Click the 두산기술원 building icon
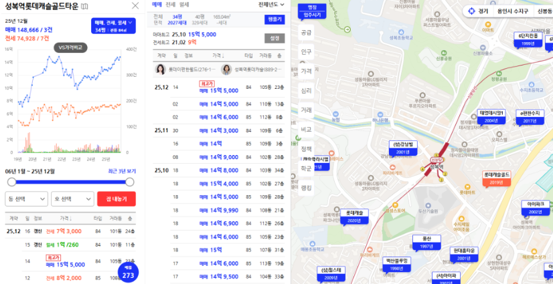 427,205
